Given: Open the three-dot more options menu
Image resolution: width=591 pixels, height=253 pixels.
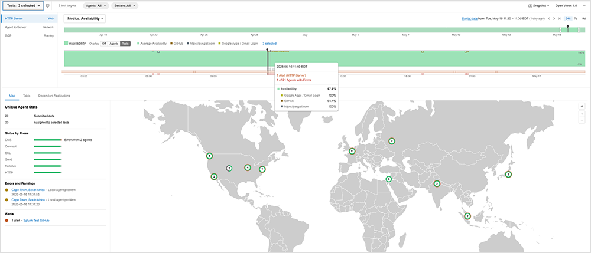Looking at the screenshot, I should pos(584,5).
